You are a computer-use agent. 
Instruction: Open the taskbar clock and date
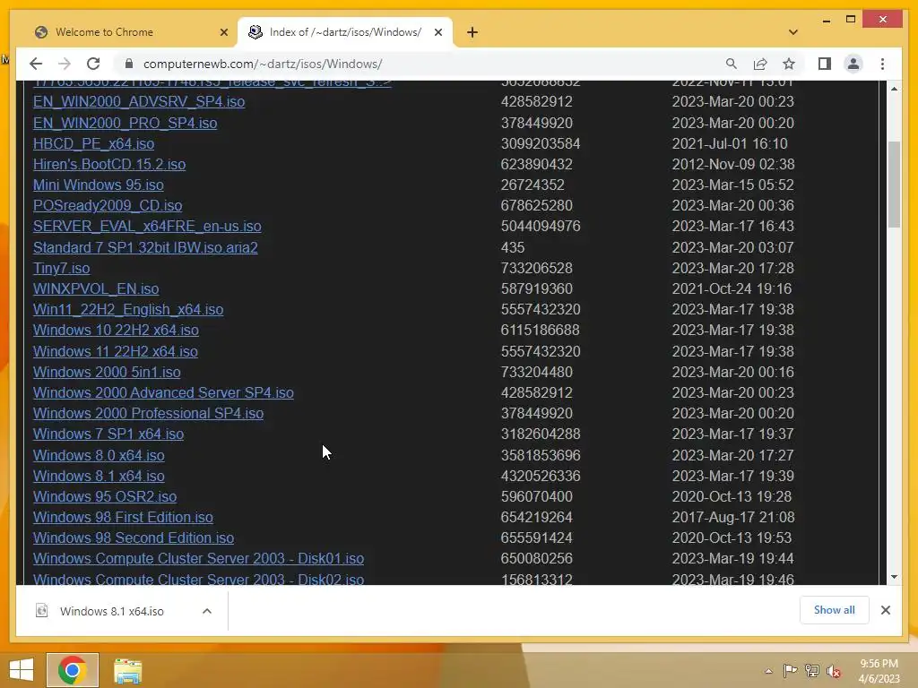pyautogui.click(x=879, y=671)
